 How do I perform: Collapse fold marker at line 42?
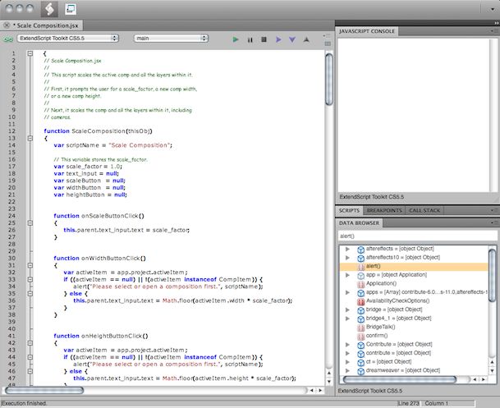click(30, 343)
